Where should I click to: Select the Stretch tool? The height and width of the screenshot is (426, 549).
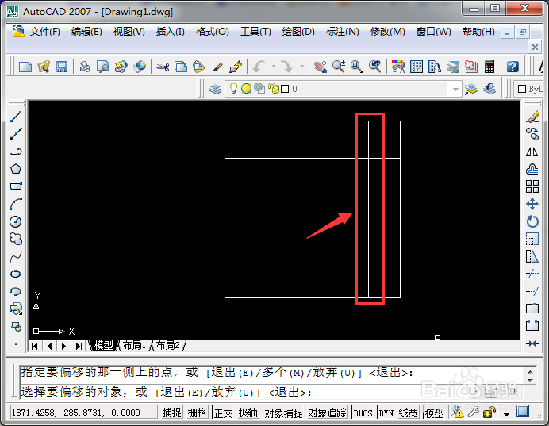(x=532, y=256)
